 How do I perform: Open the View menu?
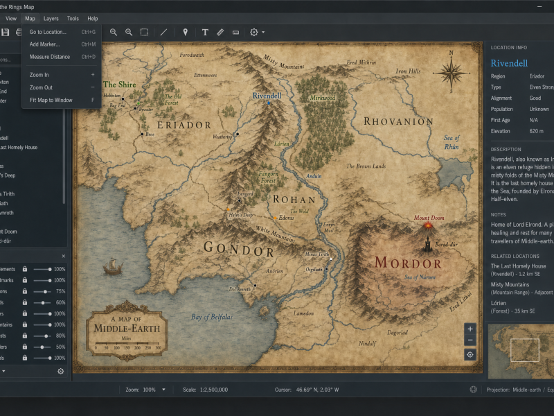pos(11,19)
